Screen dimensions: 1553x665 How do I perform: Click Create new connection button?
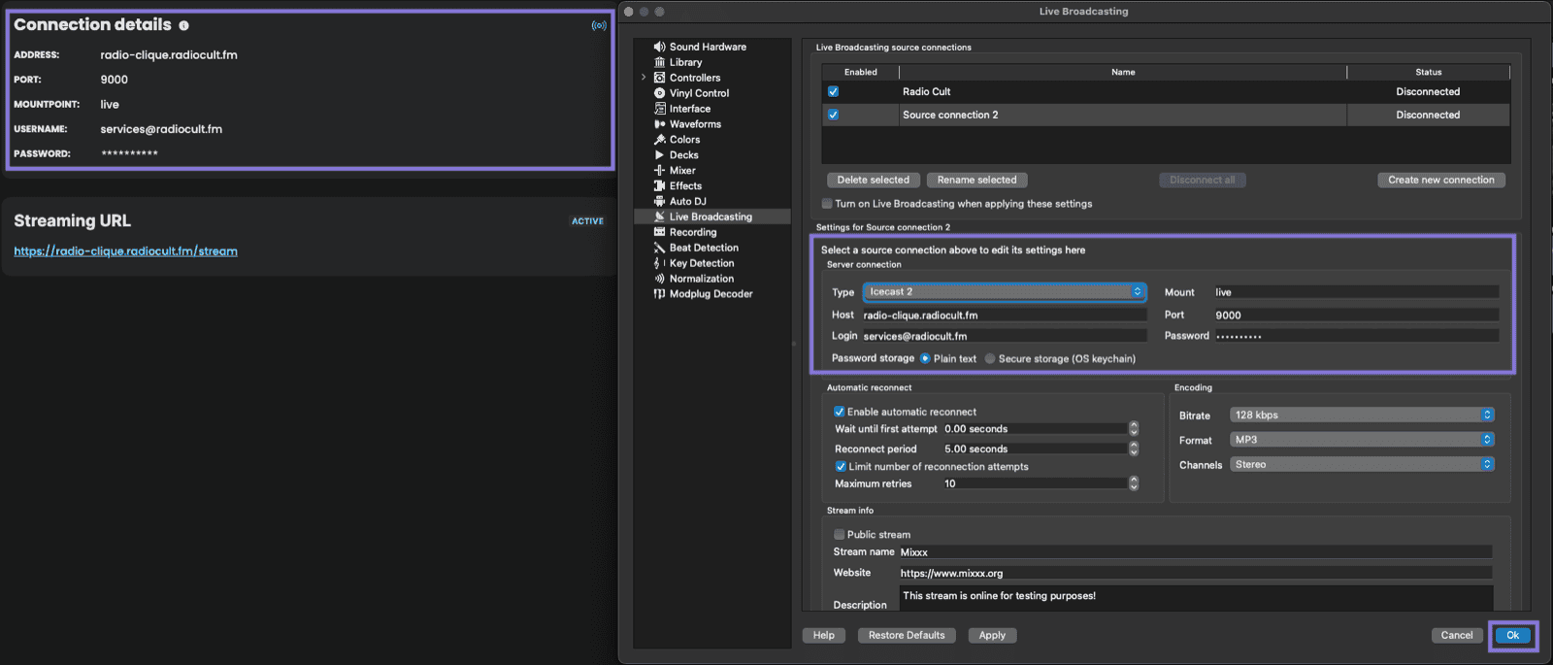coord(1441,180)
